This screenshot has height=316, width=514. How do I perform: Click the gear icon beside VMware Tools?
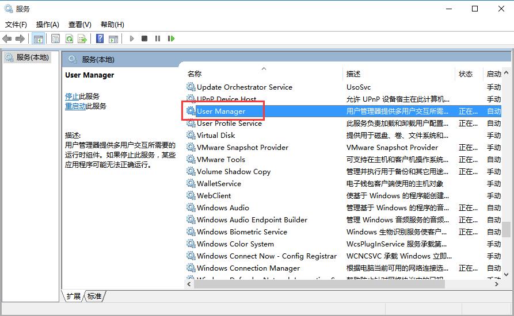point(191,159)
